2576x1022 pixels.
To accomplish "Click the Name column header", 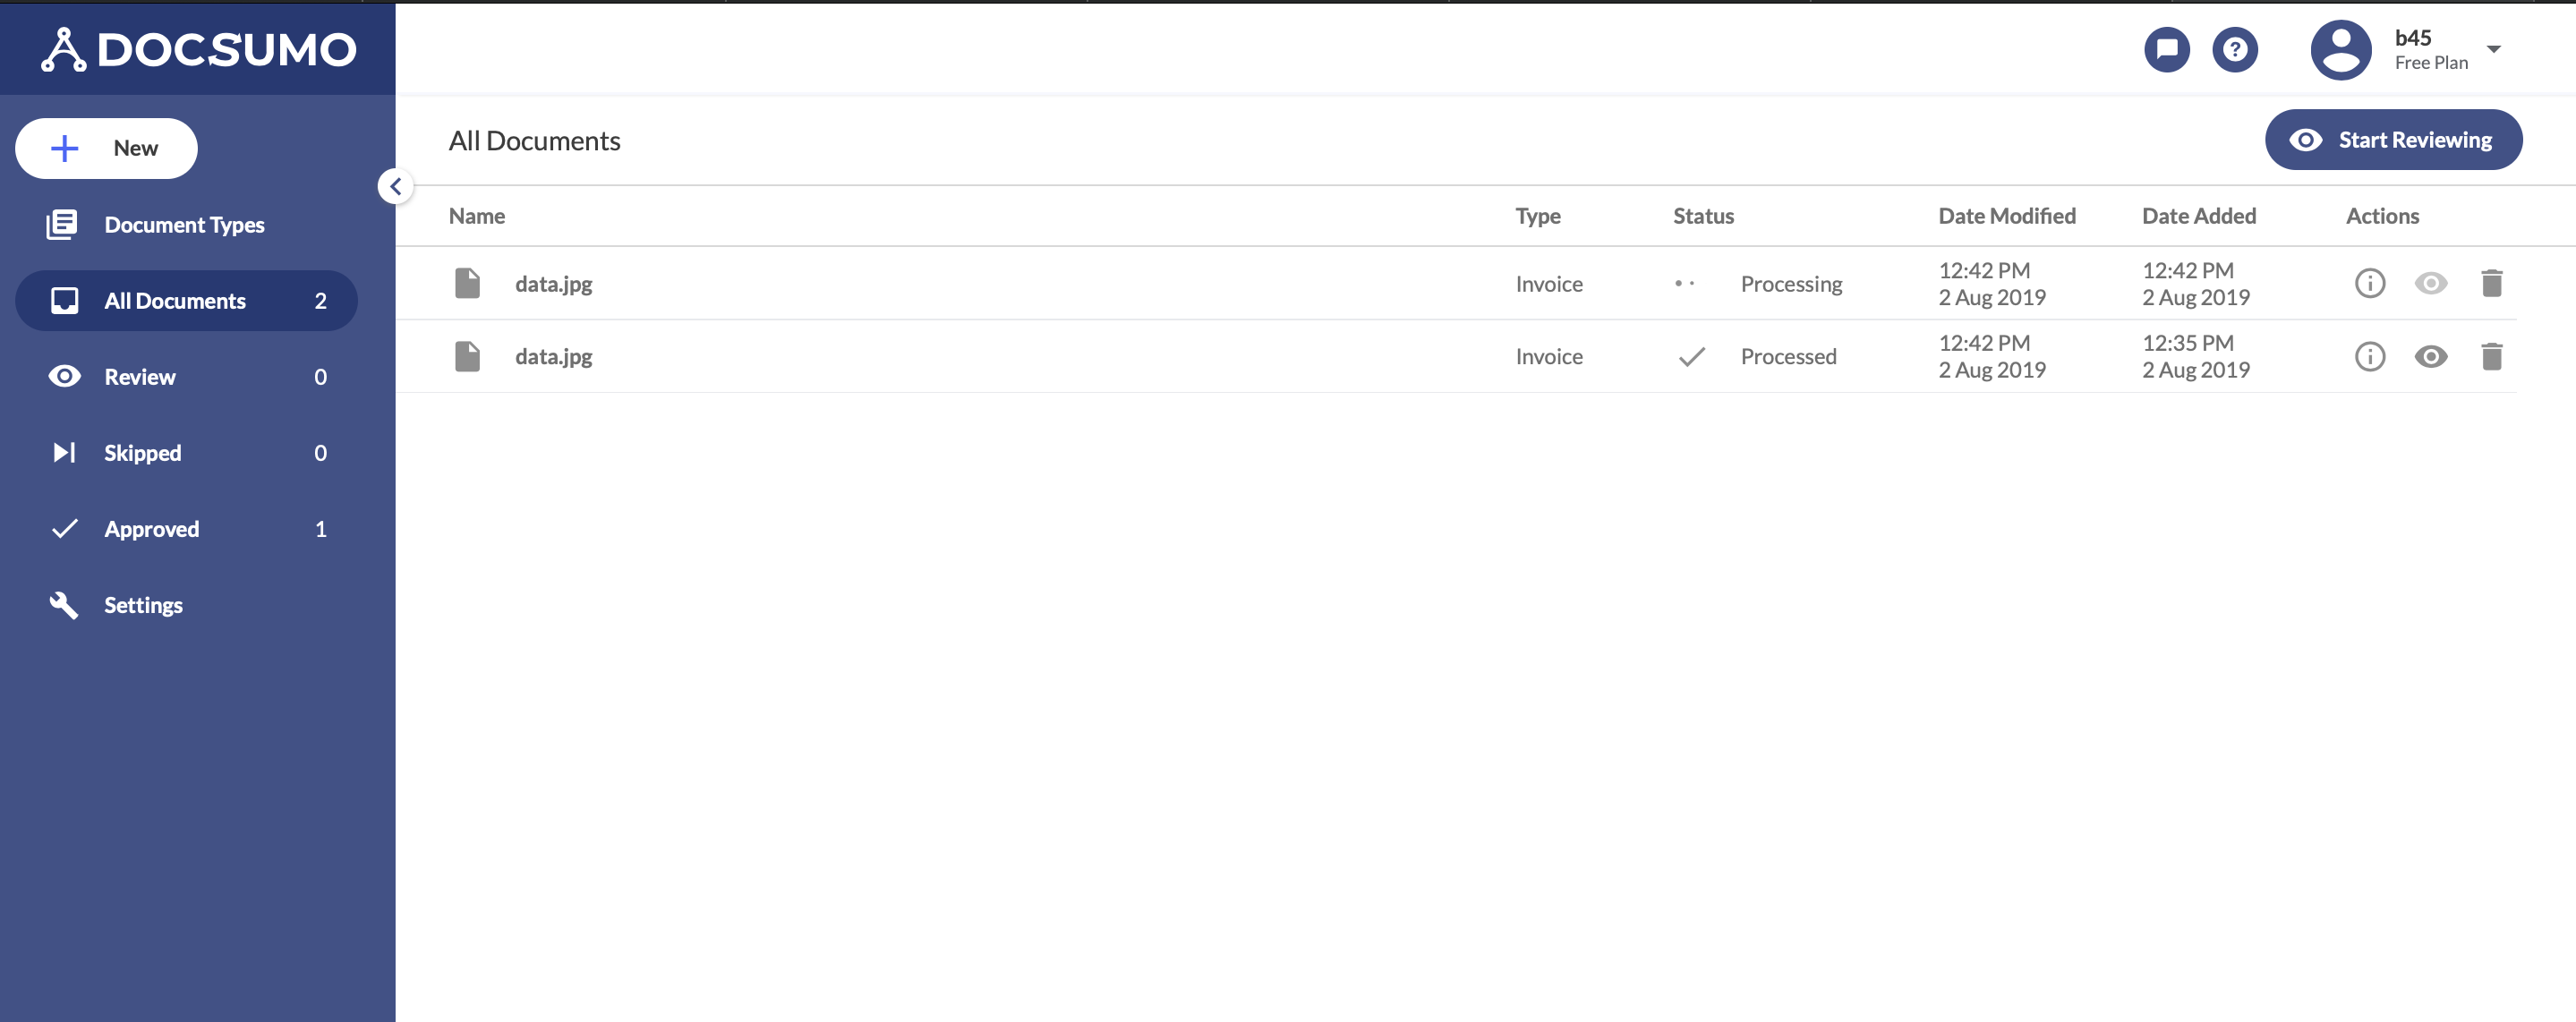I will pyautogui.click(x=476, y=216).
